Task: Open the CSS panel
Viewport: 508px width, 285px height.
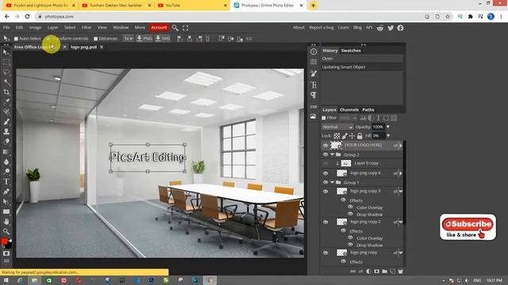Action: 314,106
